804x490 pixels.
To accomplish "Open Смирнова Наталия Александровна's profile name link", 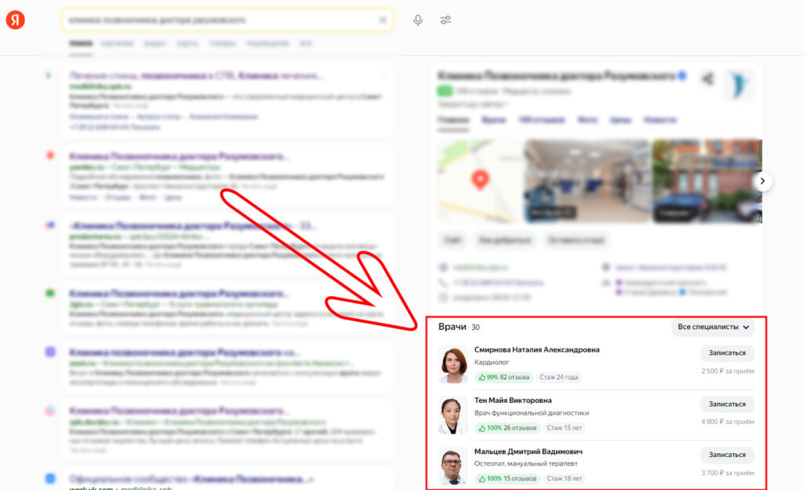I will pos(537,349).
